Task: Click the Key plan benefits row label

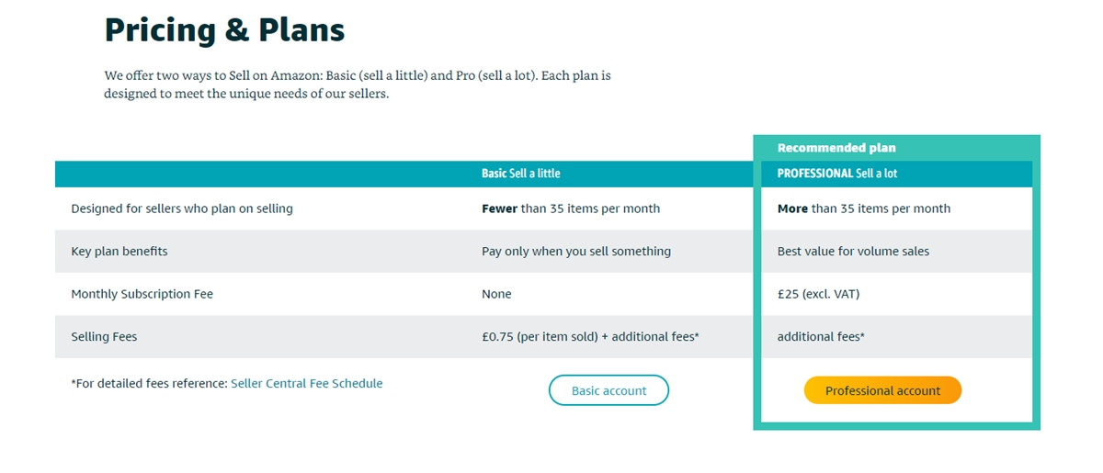Action: 119,251
